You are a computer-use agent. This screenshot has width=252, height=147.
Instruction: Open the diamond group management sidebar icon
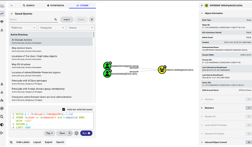coord(2,22)
